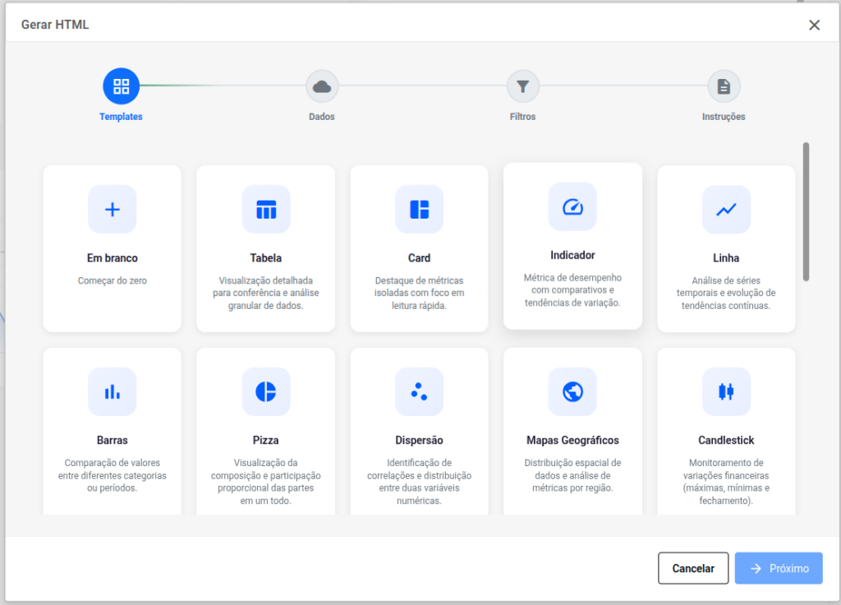Close the Gerar HTML dialog
Image resolution: width=841 pixels, height=605 pixels.
814,25
